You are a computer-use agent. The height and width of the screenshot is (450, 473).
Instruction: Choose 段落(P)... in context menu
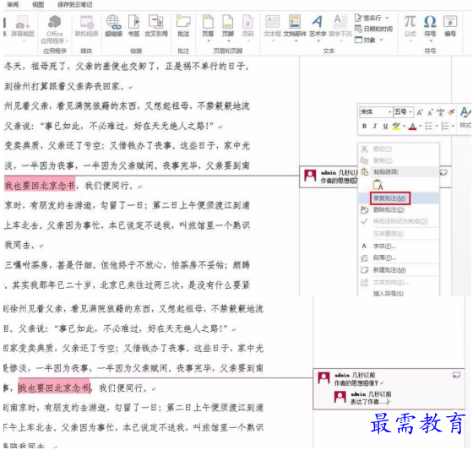(x=398, y=258)
